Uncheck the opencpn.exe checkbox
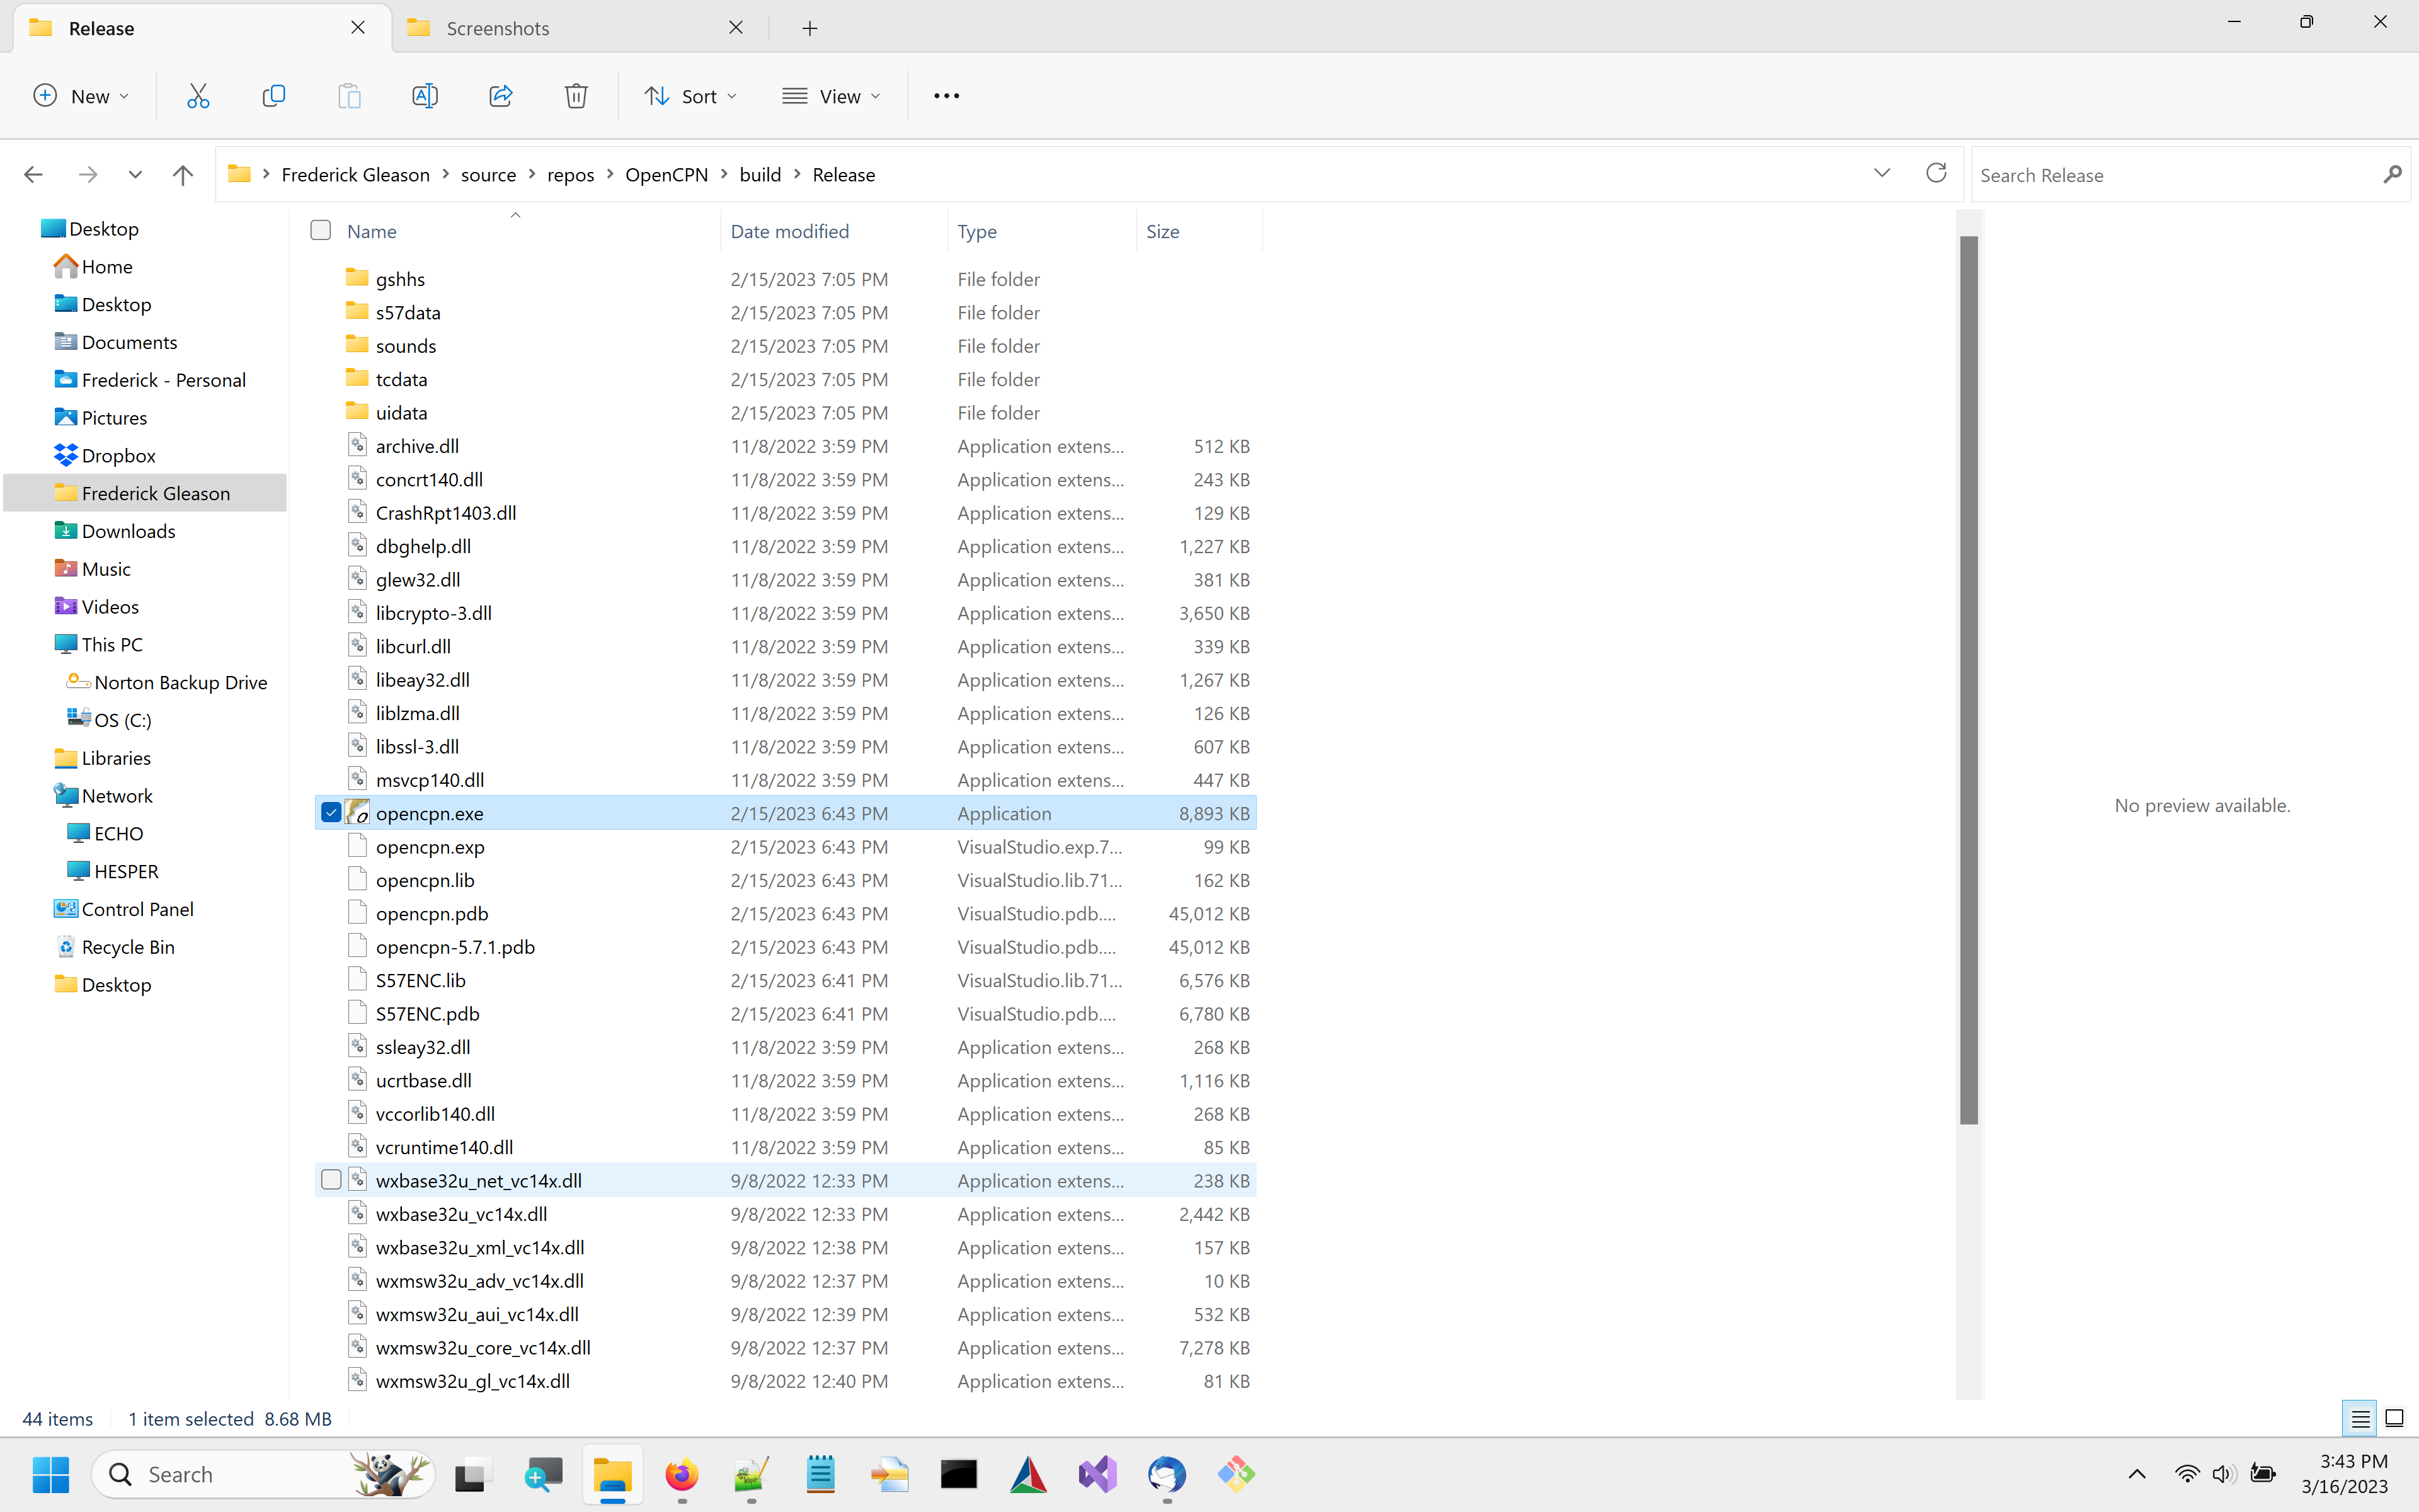 (x=331, y=813)
